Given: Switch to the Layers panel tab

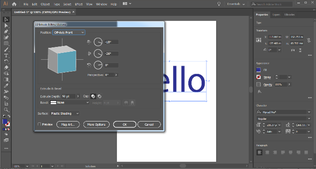Looking at the screenshot, I should [x=276, y=15].
